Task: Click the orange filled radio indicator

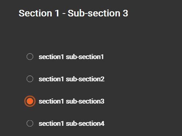Action: tap(30, 101)
